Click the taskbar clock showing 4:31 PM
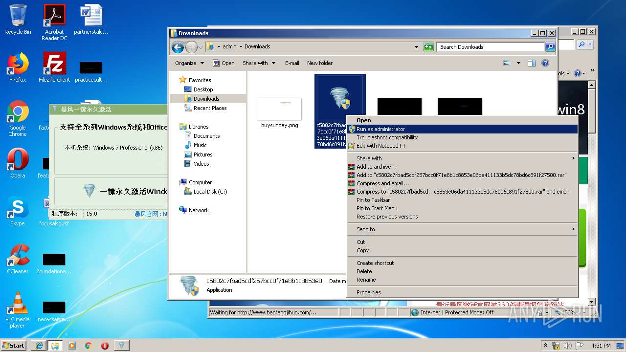This screenshot has height=352, width=626. (x=601, y=346)
